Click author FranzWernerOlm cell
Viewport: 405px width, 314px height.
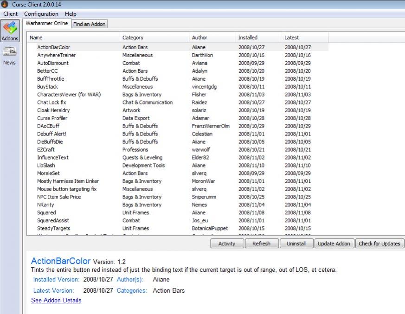click(x=211, y=126)
